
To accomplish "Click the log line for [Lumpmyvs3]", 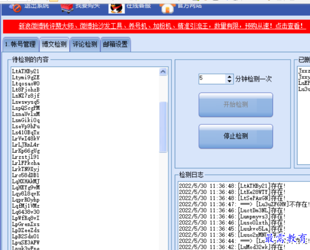I will (x=232, y=217).
